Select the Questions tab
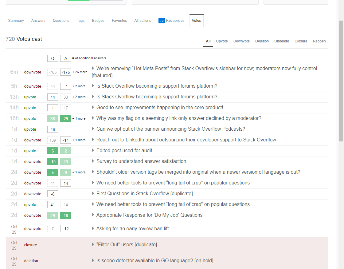 pyautogui.click(x=61, y=20)
